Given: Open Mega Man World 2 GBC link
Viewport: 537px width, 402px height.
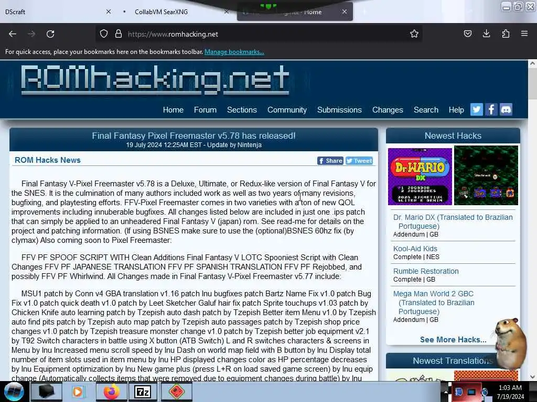Looking at the screenshot, I should pos(434,303).
